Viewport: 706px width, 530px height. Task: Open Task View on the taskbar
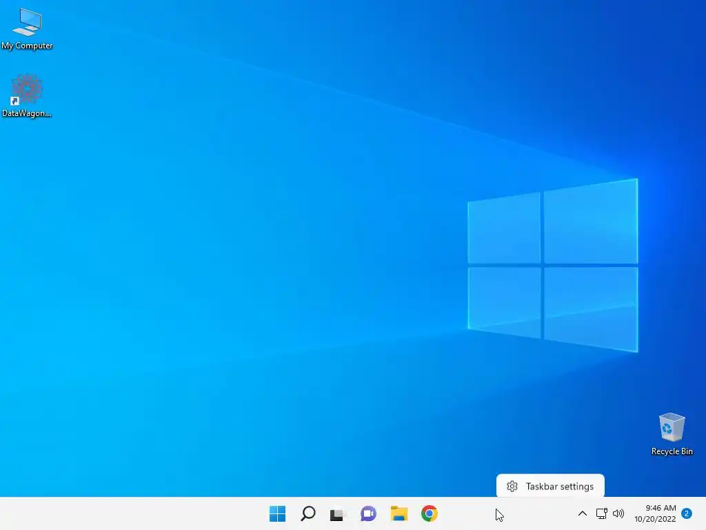point(338,514)
